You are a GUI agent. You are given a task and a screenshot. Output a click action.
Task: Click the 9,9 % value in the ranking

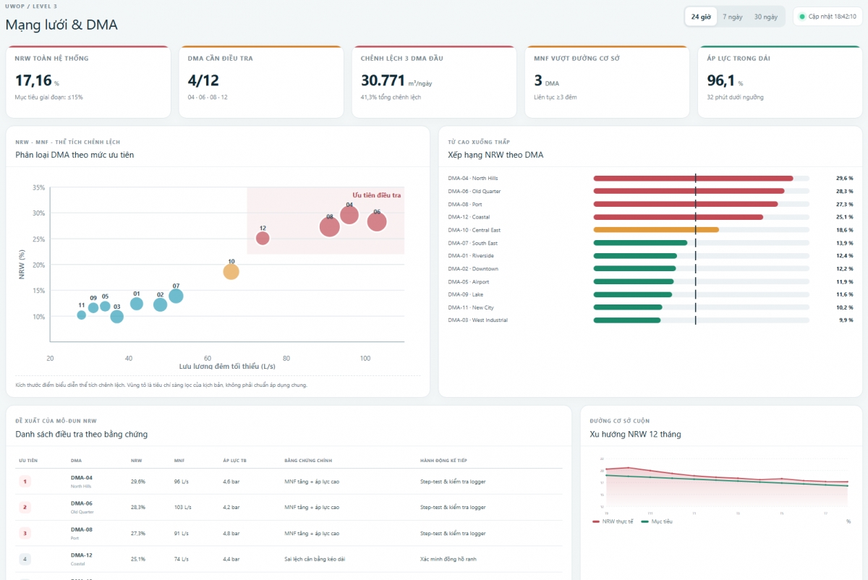click(846, 320)
